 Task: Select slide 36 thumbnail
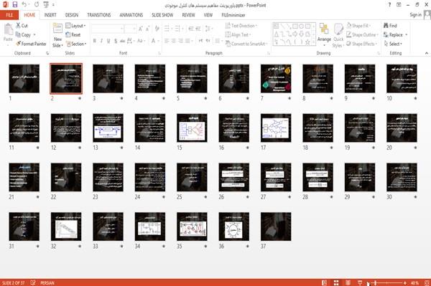click(234, 227)
